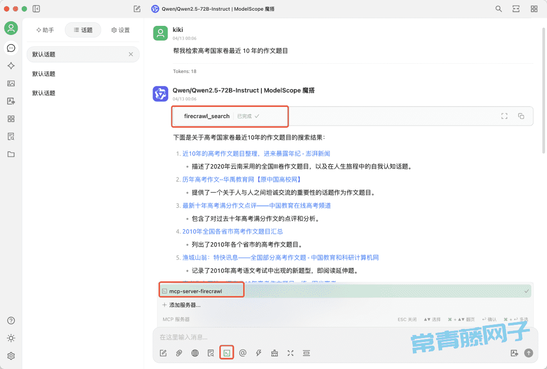Click the kiki username text
This screenshot has width=547, height=369.
[x=178, y=30]
